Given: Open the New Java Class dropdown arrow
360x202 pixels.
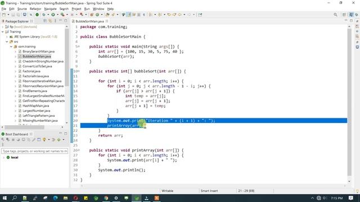Looking at the screenshot, I should point(102,15).
